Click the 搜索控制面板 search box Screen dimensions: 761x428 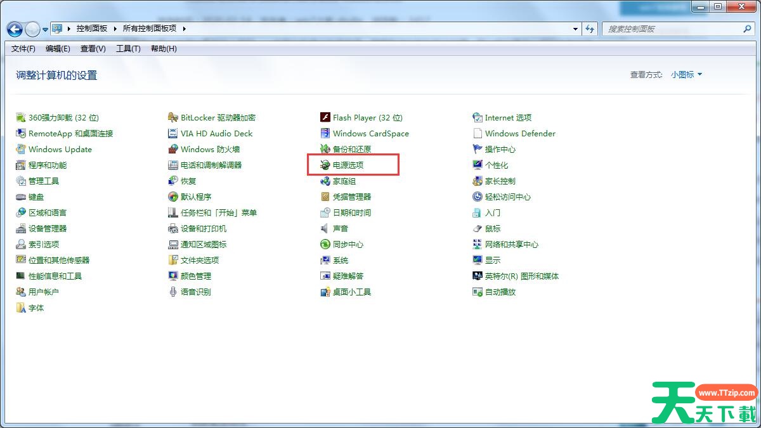(672, 29)
